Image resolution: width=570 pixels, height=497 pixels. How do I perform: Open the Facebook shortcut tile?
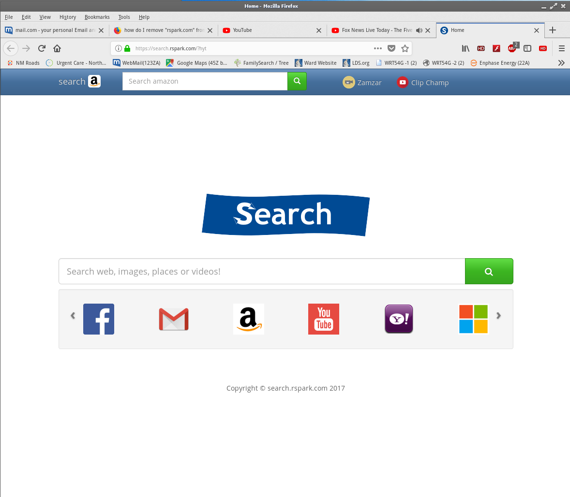[99, 319]
